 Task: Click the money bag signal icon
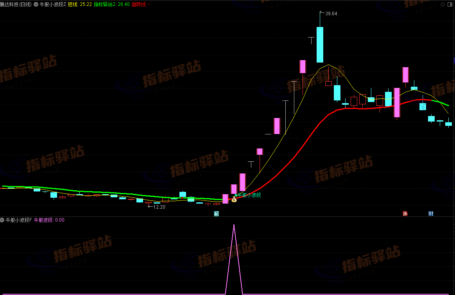pos(234,199)
